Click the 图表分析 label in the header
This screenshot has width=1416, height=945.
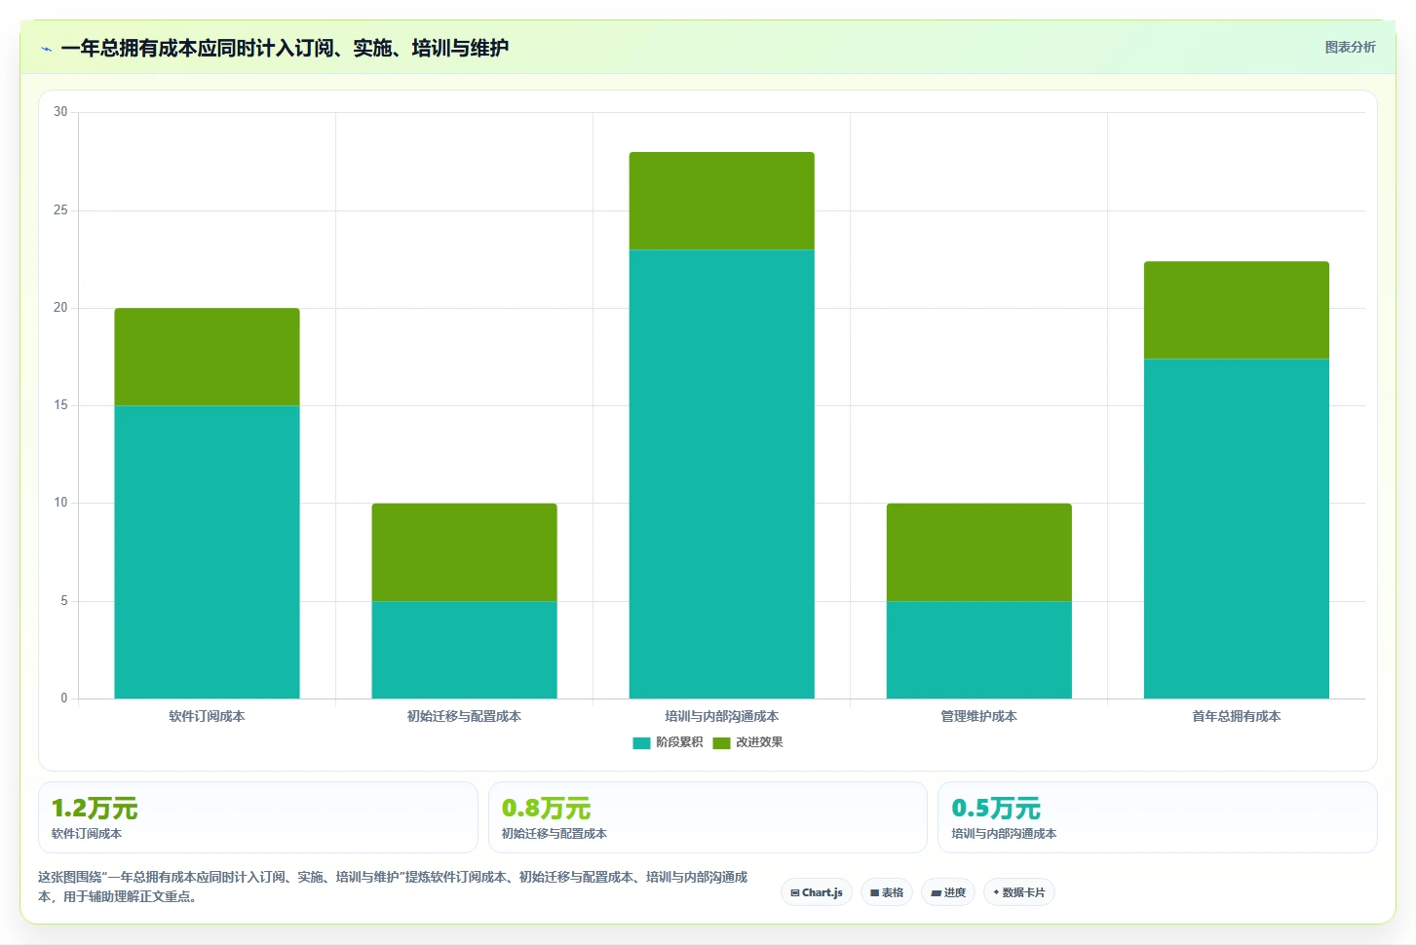click(1350, 47)
